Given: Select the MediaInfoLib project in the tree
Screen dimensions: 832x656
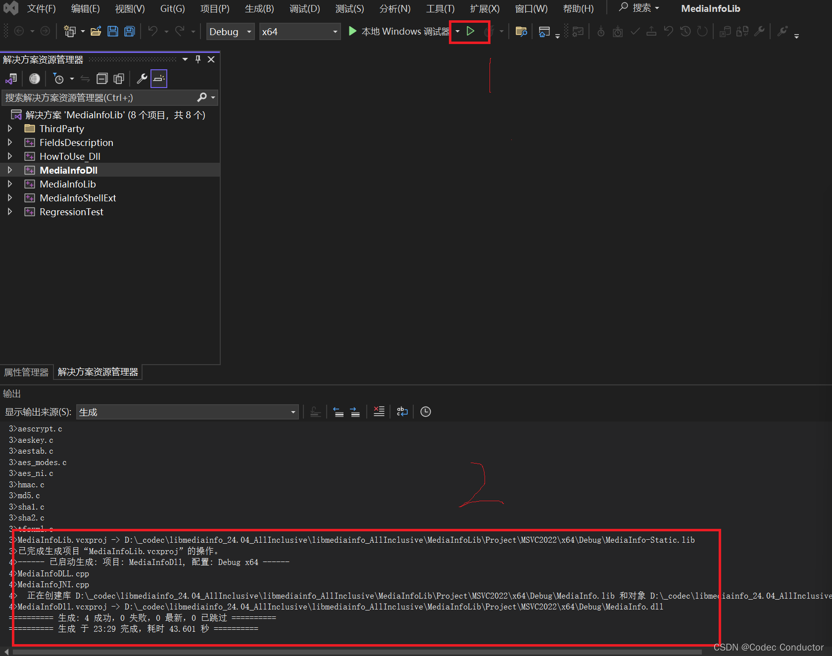Looking at the screenshot, I should click(x=68, y=184).
